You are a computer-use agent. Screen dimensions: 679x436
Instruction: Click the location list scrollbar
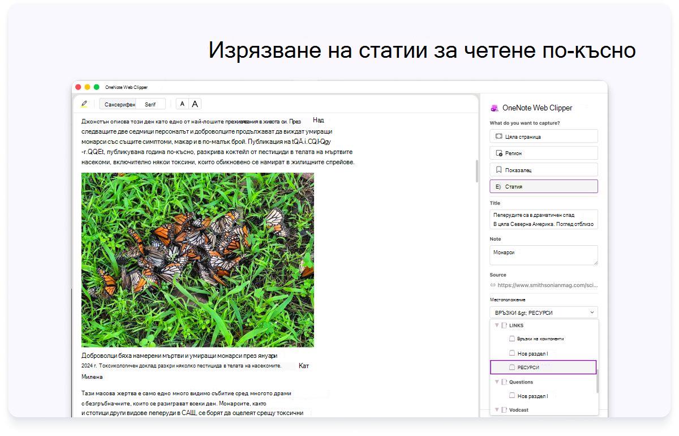pos(597,381)
